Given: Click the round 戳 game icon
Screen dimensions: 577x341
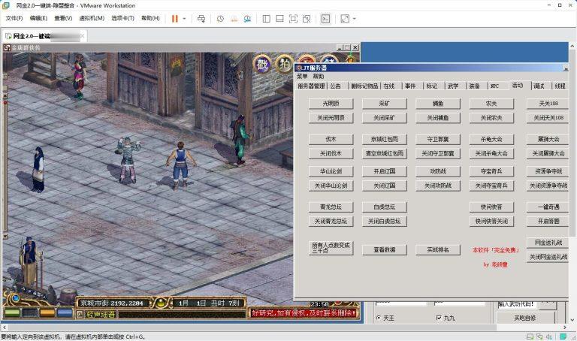Looking at the screenshot, I should point(261,62).
